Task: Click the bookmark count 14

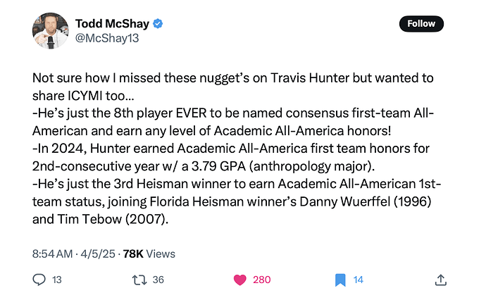Action: (359, 280)
